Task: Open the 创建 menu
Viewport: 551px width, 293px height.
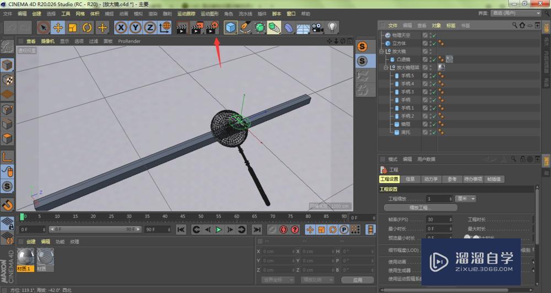Action: point(36,14)
